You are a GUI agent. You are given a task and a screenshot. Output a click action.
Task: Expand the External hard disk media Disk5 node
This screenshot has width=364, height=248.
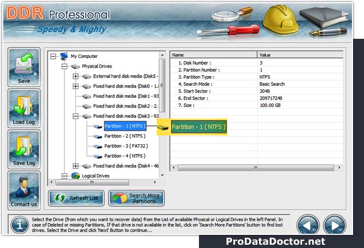75,76
